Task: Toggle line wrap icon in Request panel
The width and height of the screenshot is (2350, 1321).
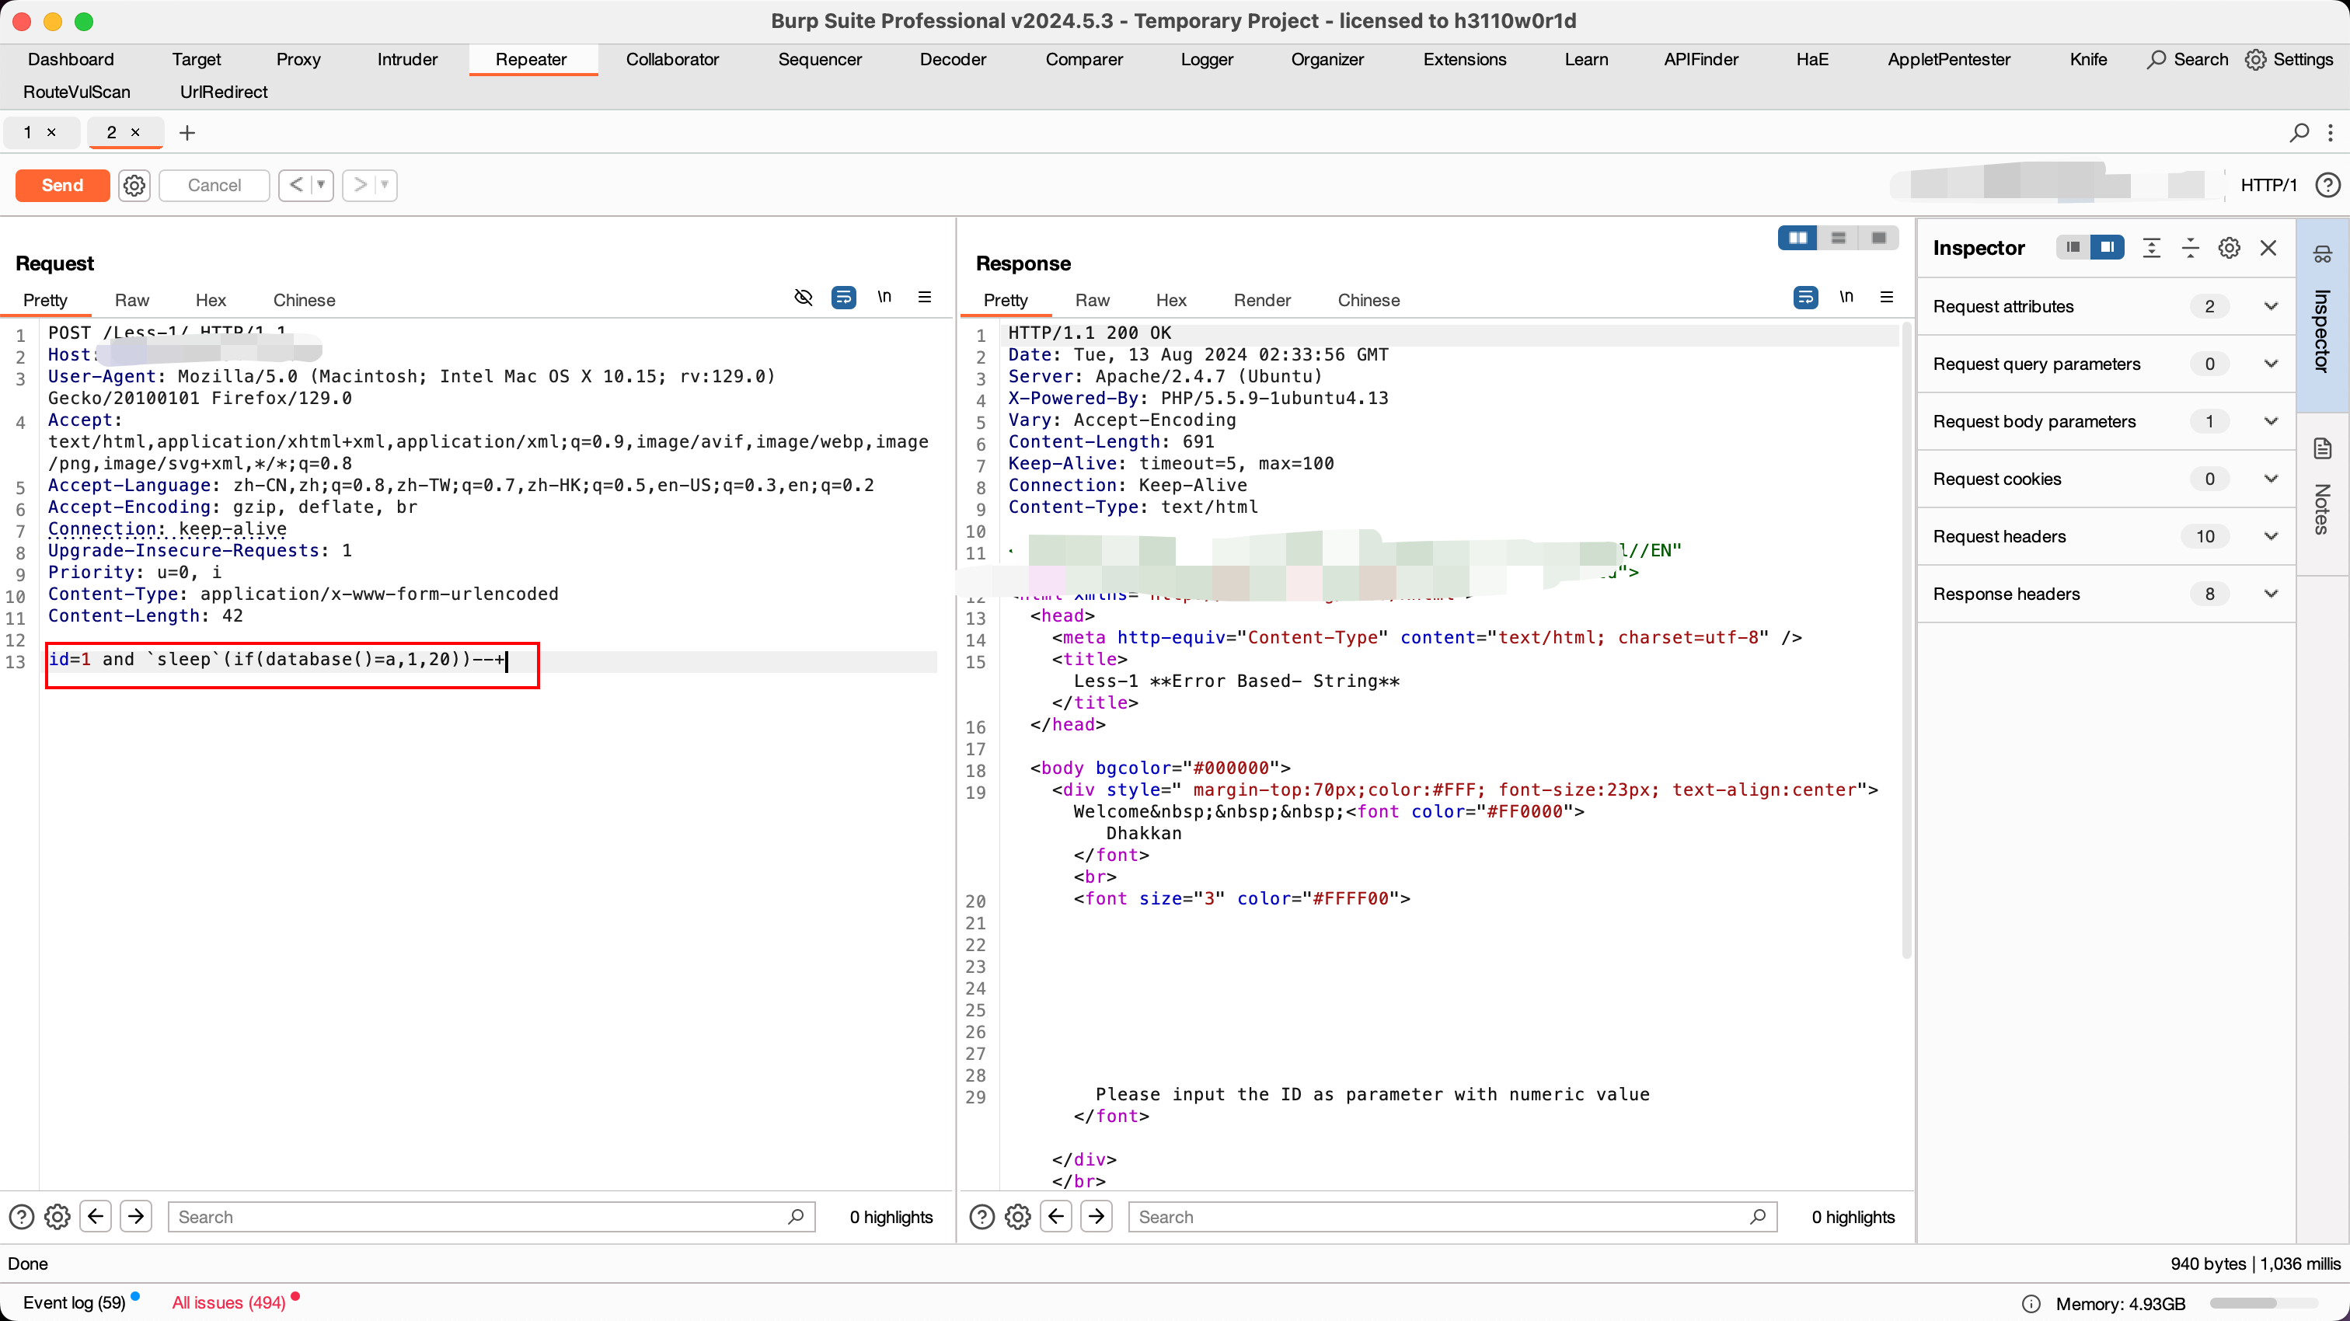Action: pos(844,298)
